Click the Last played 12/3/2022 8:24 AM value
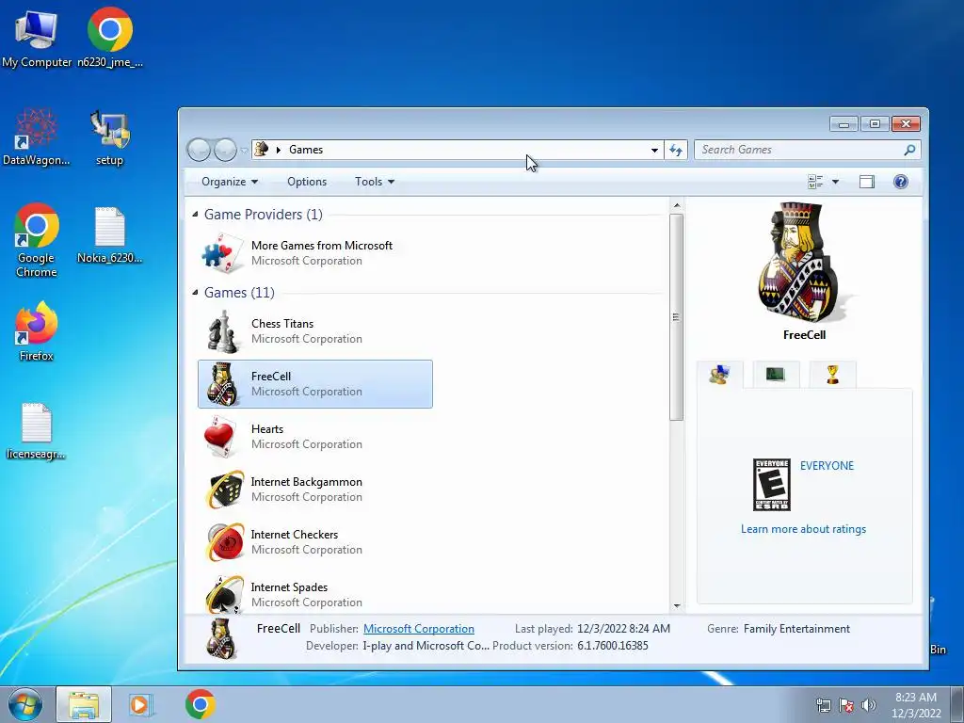Image resolution: width=964 pixels, height=723 pixels. click(x=623, y=628)
